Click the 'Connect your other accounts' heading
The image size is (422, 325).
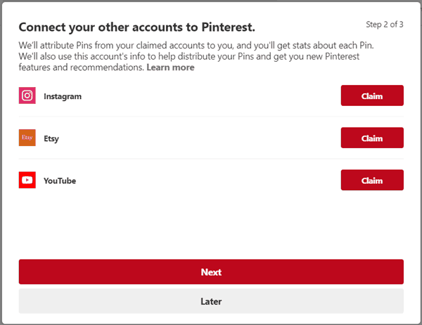(137, 27)
